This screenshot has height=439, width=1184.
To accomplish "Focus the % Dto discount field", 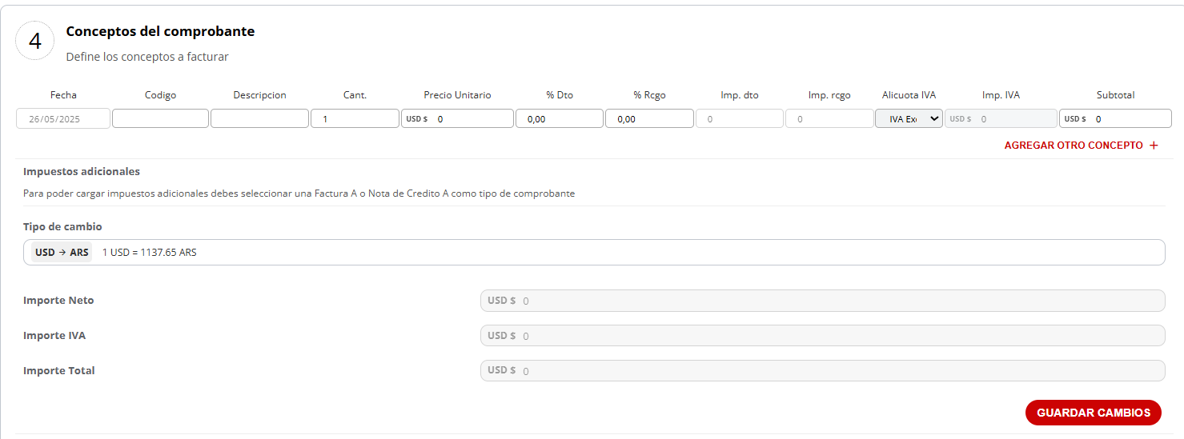I will coord(559,118).
